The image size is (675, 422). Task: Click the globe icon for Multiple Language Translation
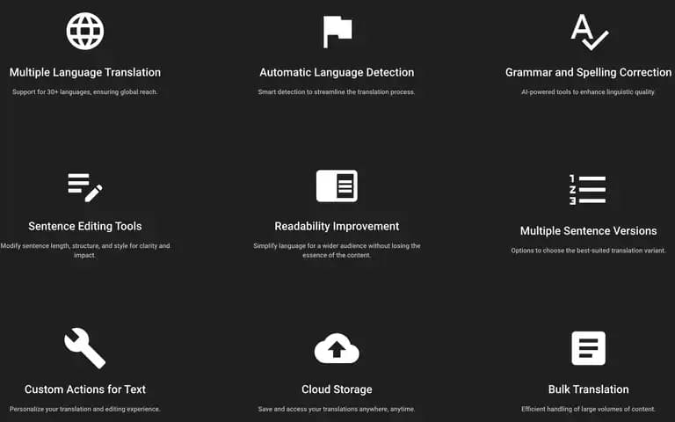coord(85,31)
